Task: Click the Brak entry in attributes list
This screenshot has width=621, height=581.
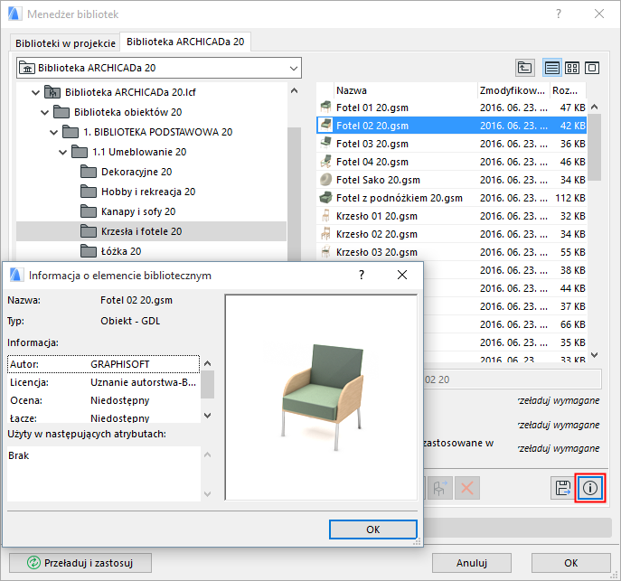Action: click(x=19, y=455)
